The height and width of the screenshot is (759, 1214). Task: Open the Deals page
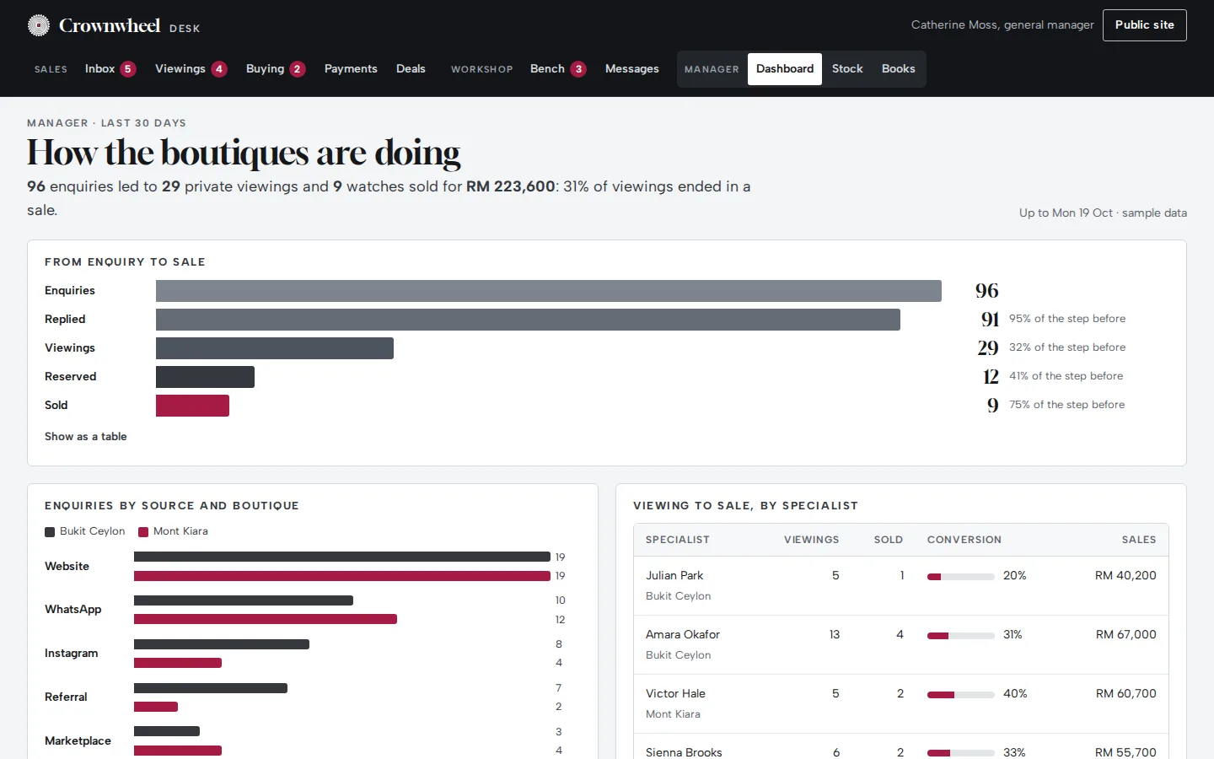[411, 69]
